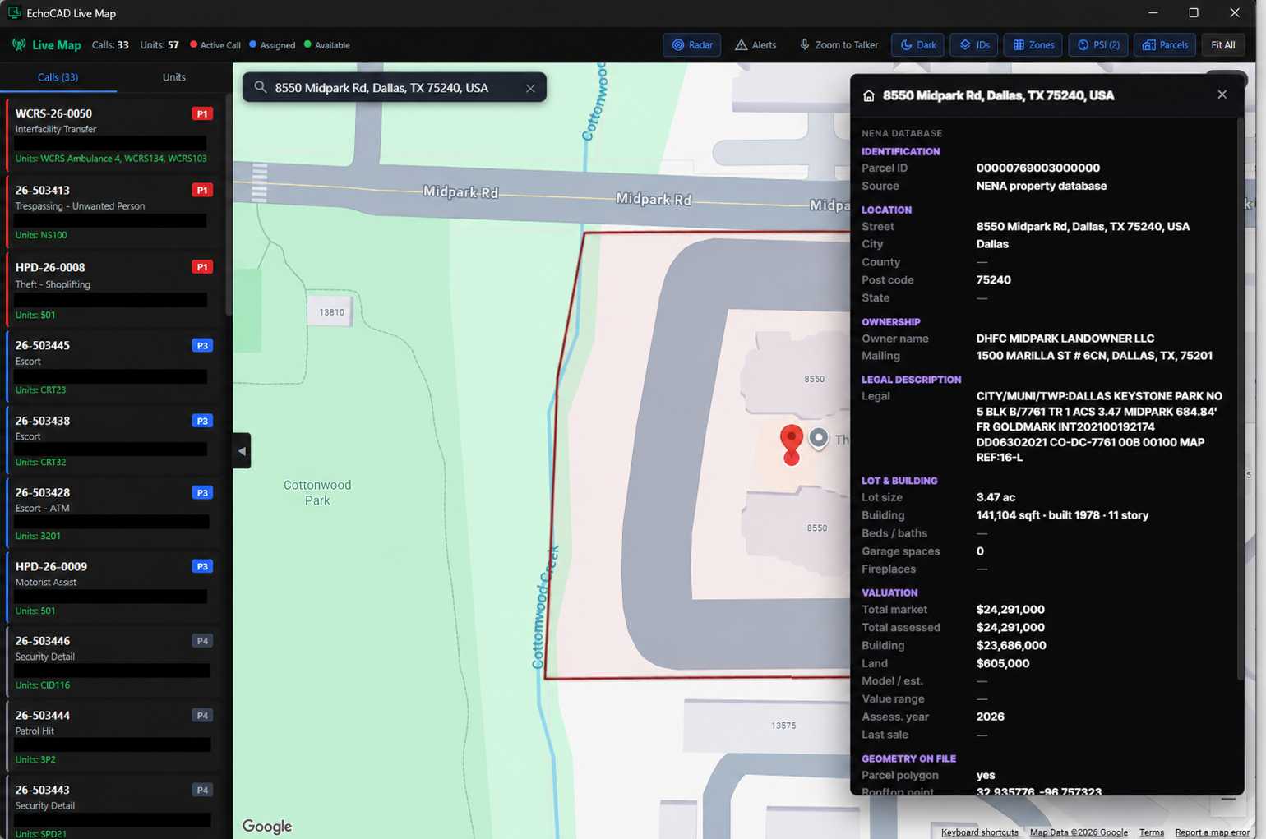Click the Cottonwood Park label
This screenshot has width=1266, height=839.
pyautogui.click(x=317, y=492)
